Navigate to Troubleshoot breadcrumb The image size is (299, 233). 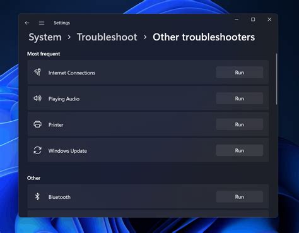pyautogui.click(x=107, y=37)
